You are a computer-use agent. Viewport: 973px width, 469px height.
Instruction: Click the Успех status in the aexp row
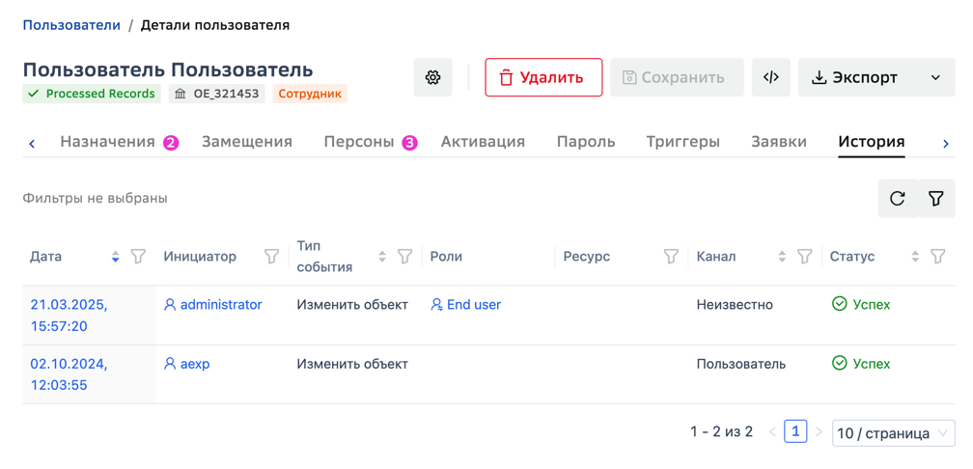tap(861, 364)
